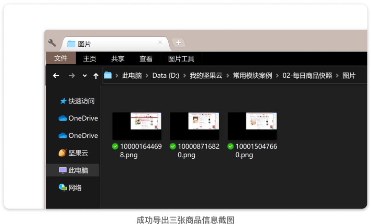This screenshot has height=224, width=371.
Task: Go forward with the right arrow
Action: tap(72, 76)
